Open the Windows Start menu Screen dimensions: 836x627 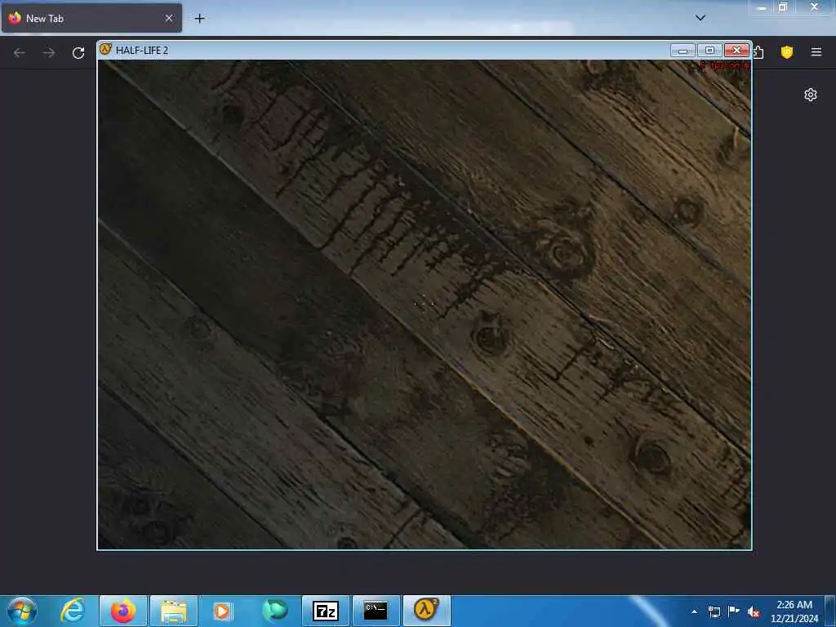22,611
